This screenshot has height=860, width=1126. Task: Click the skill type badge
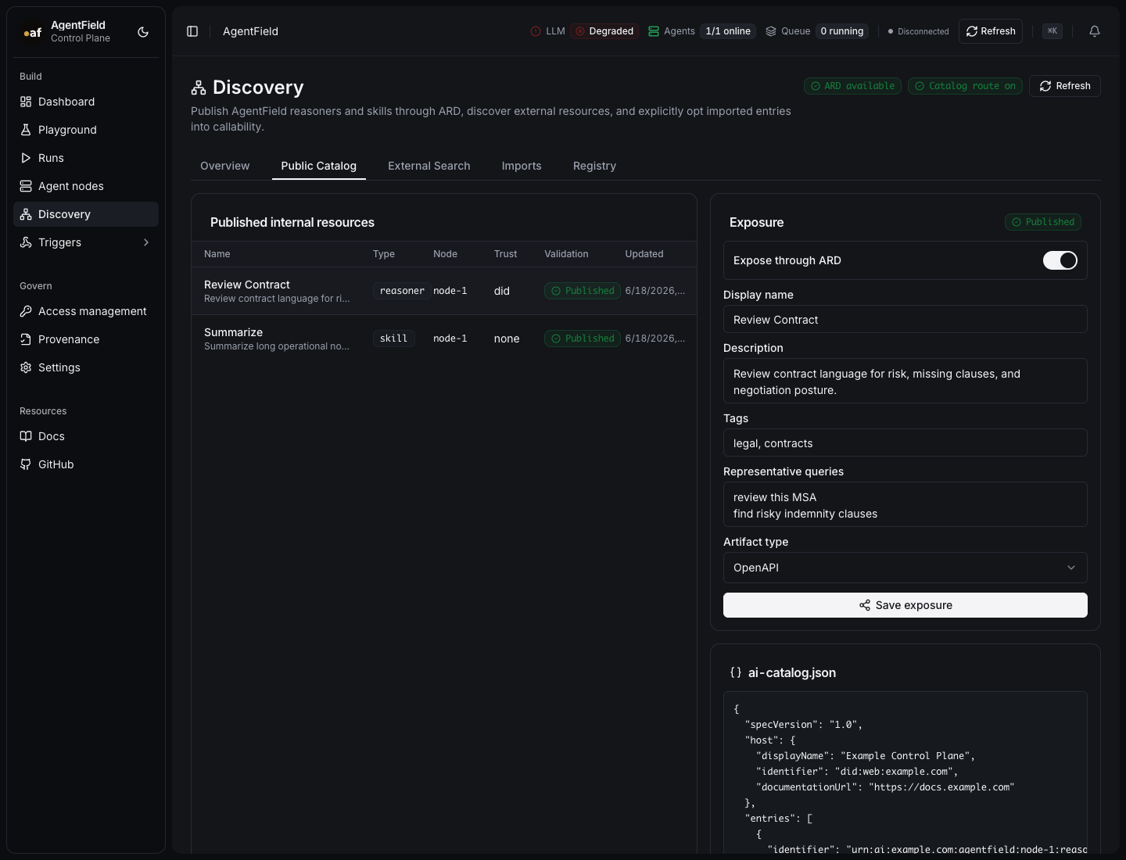tap(393, 339)
